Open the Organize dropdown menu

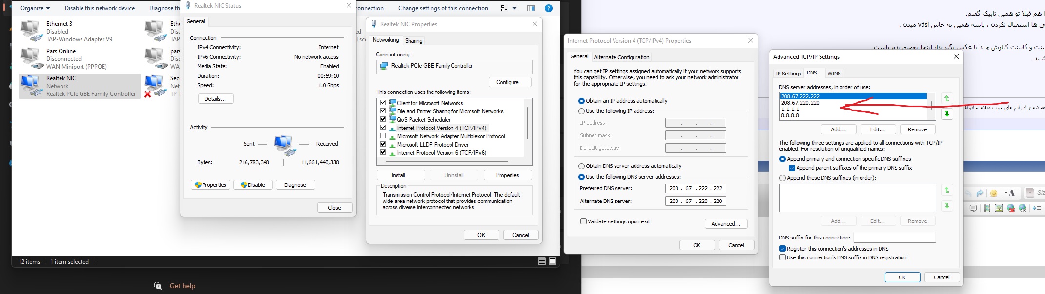coord(35,8)
